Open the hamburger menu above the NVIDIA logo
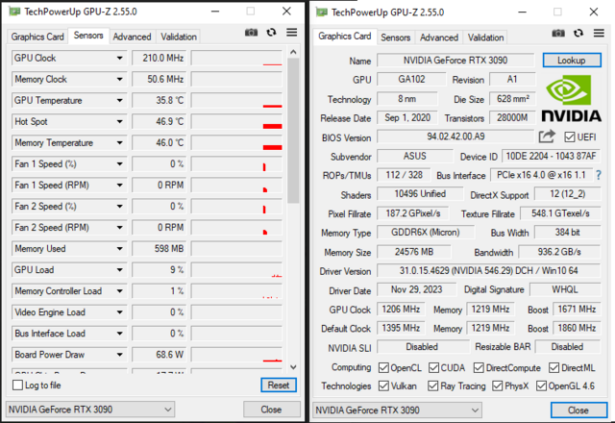The image size is (615, 423). [600, 34]
